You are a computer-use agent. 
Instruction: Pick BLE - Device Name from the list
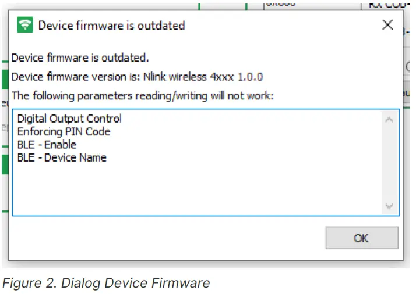(62, 157)
